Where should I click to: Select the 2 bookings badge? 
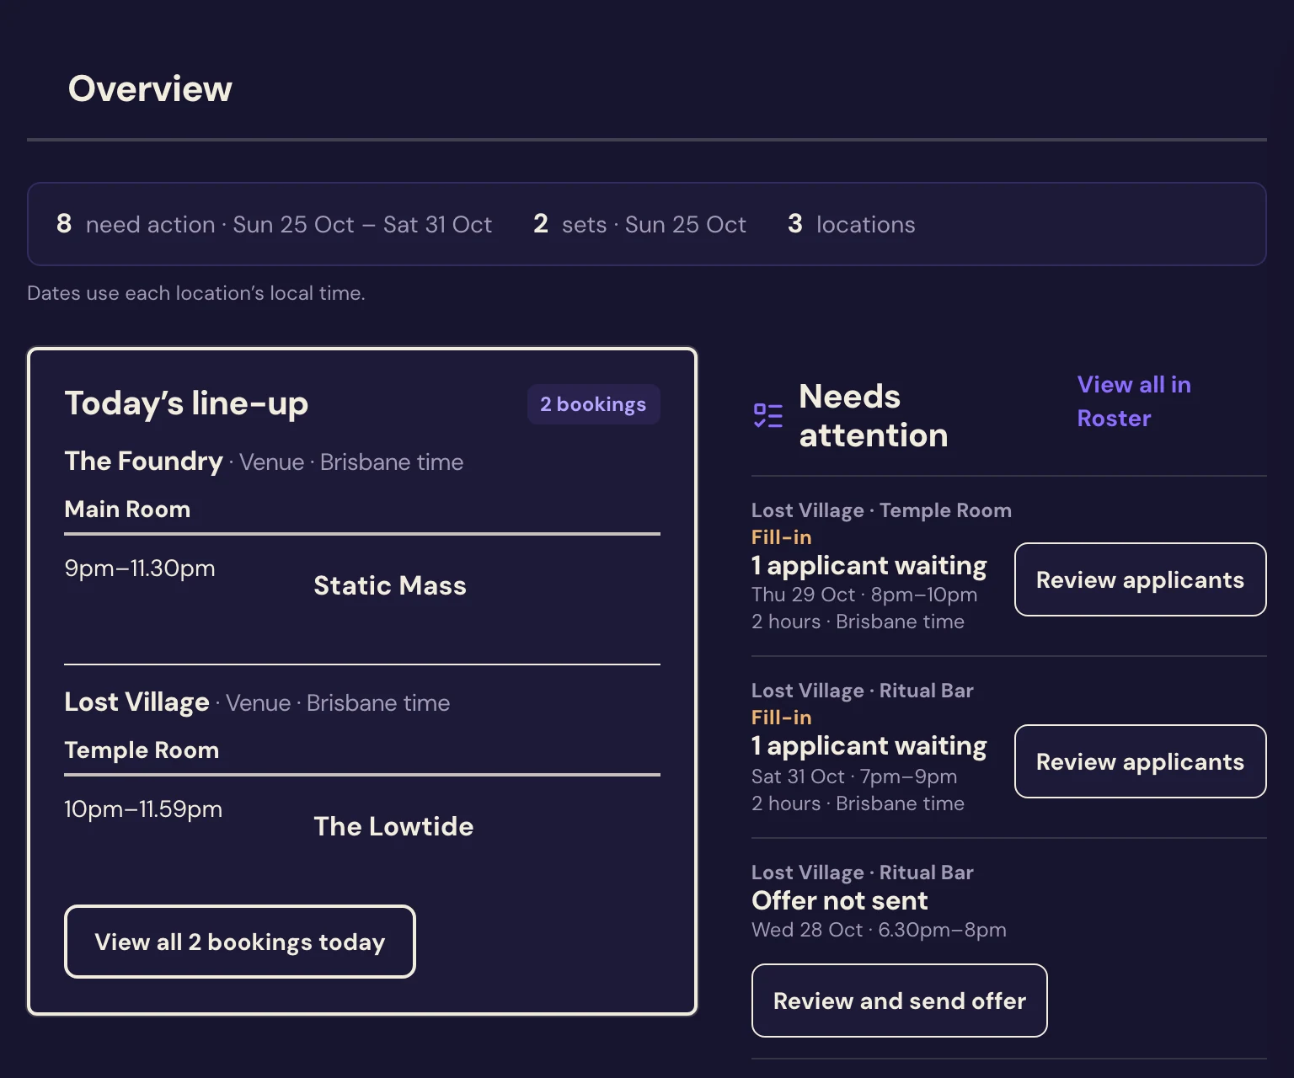click(593, 404)
